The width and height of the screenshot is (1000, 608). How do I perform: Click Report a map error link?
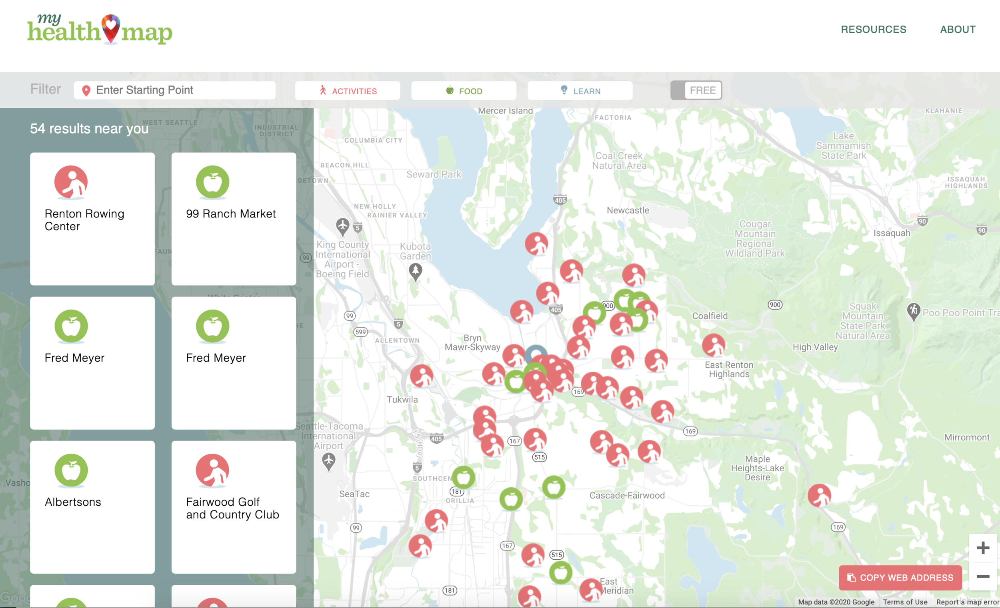click(968, 602)
